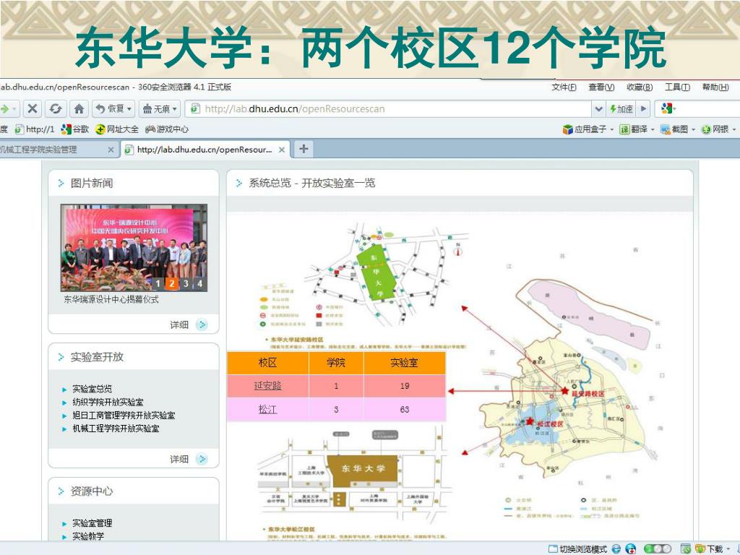
Task: Expand the 应用盒子 dropdown arrow
Action: (611, 129)
